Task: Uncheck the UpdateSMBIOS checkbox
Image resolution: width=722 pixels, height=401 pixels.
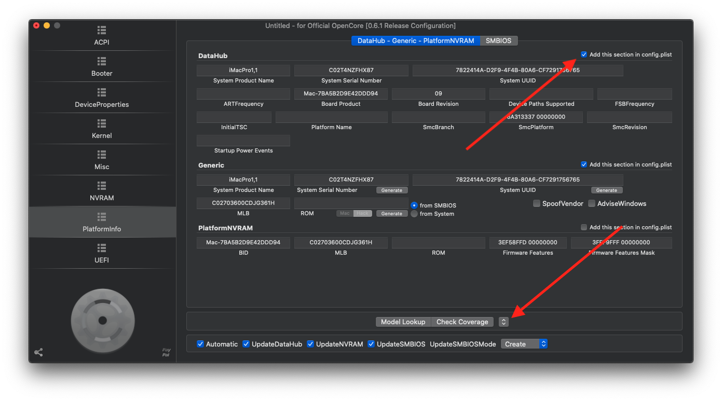Action: point(372,344)
